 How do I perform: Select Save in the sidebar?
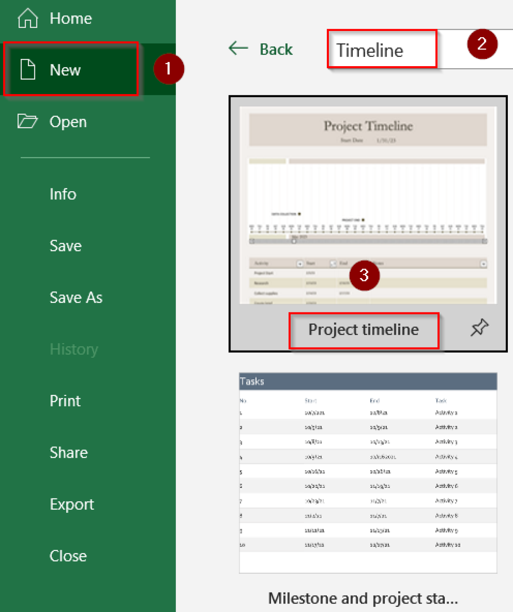(65, 246)
